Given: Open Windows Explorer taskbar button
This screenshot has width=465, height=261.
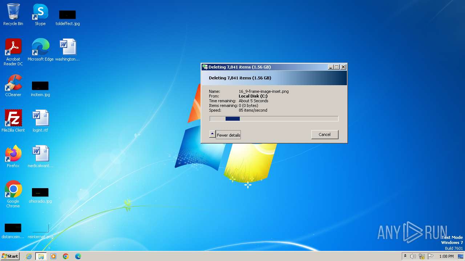Looking at the screenshot, I should click(41, 256).
